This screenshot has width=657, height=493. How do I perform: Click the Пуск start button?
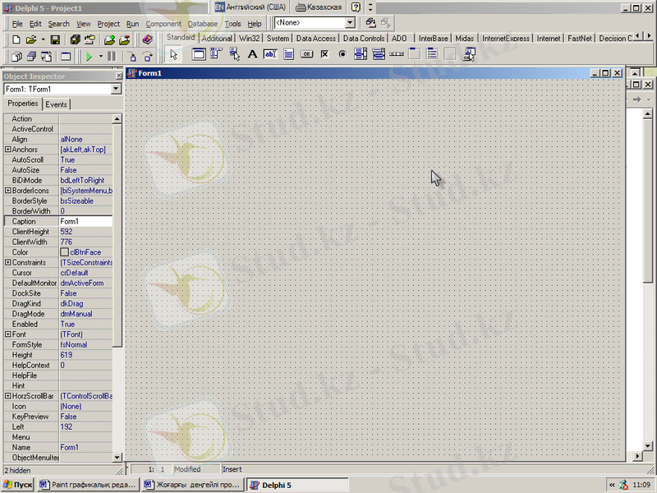pos(17,485)
